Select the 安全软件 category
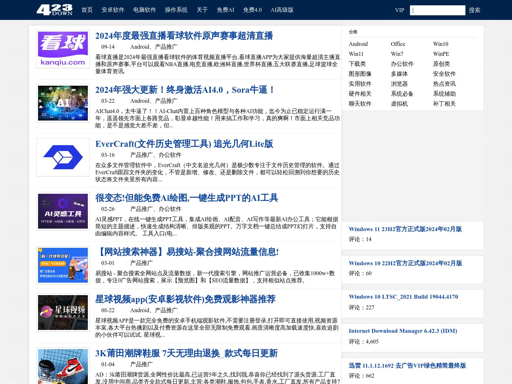Screen dimensions: 512x384 pos(444,74)
